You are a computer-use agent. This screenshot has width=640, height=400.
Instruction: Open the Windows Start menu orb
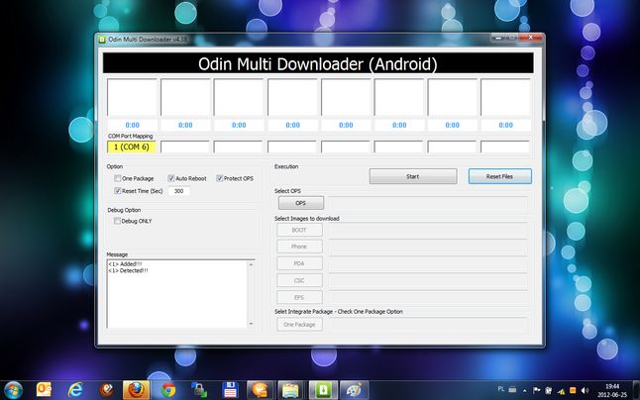[14, 390]
